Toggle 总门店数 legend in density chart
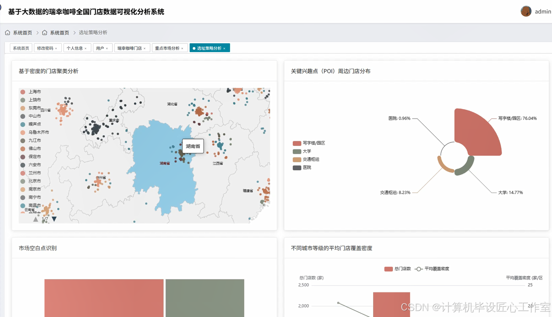 coord(398,269)
